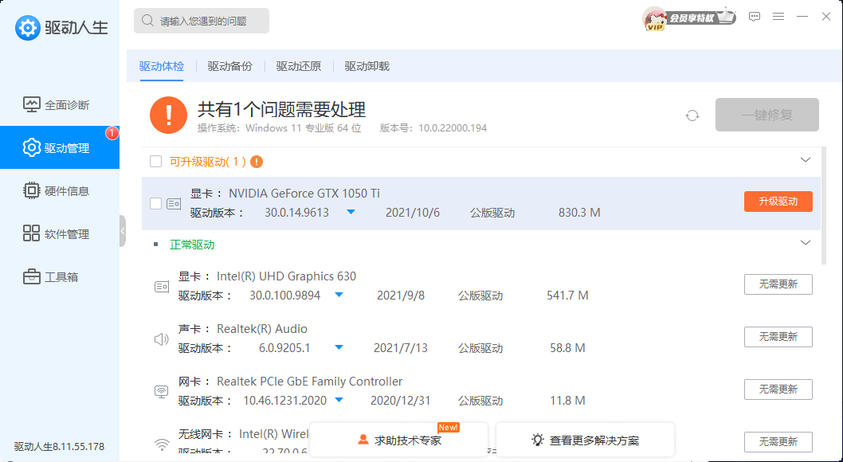Click 无需更新 for Realtek Audio
Viewport: 843px width, 462px height.
click(x=778, y=337)
